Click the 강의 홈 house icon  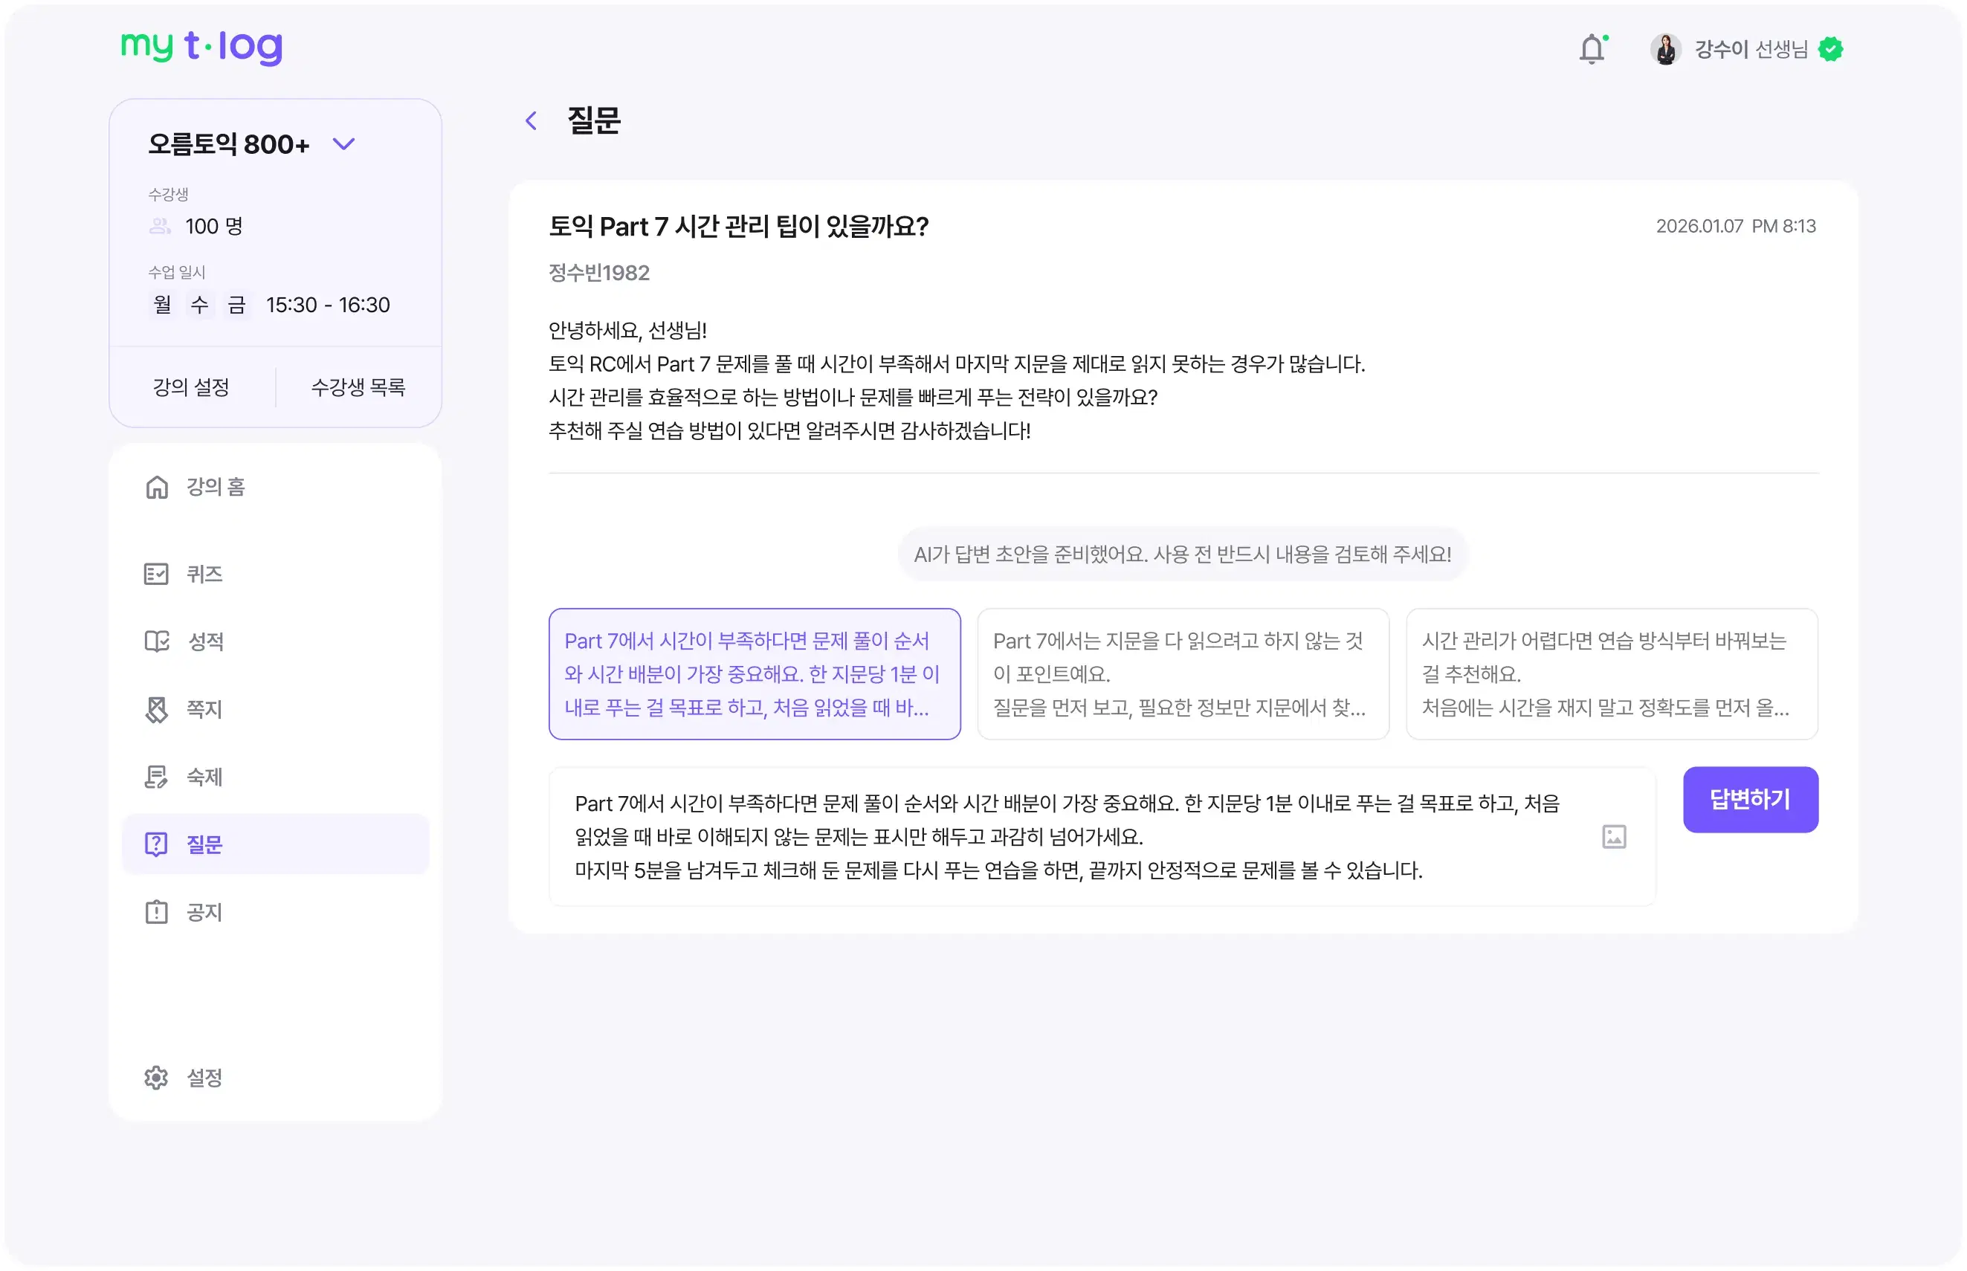[x=157, y=487]
